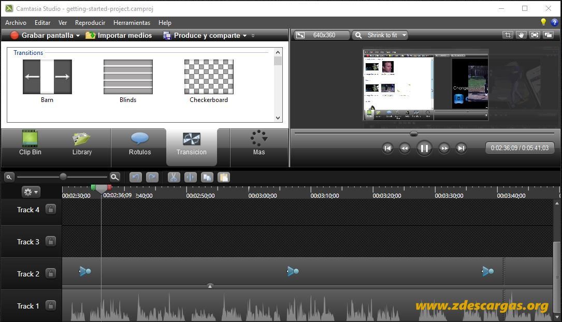
Task: Click the first zoom animation on Track 2
Action: click(x=85, y=271)
